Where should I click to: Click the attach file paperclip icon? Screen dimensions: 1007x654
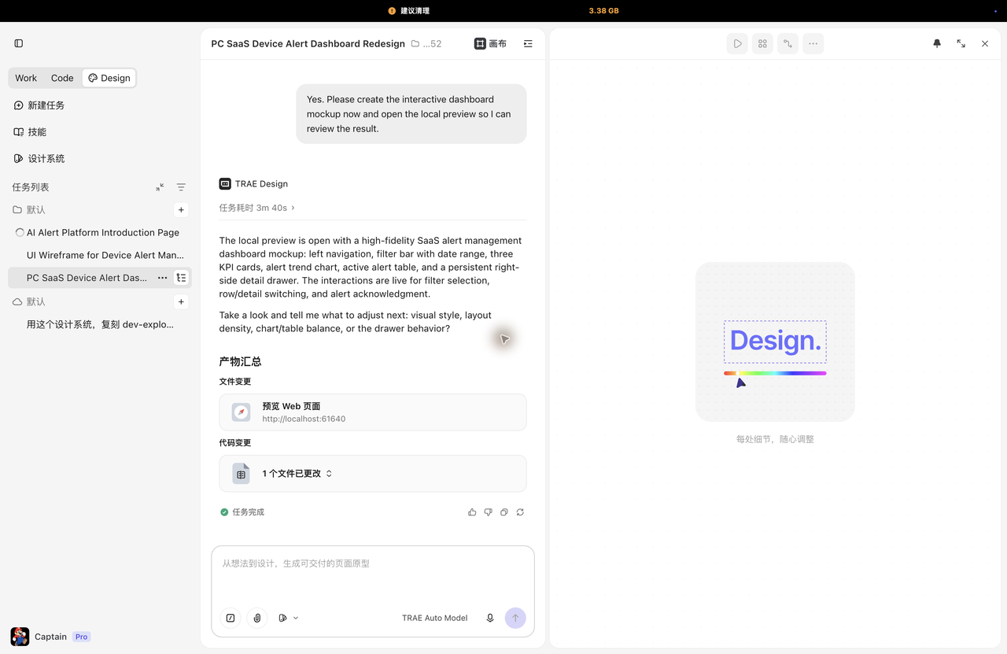click(x=257, y=618)
